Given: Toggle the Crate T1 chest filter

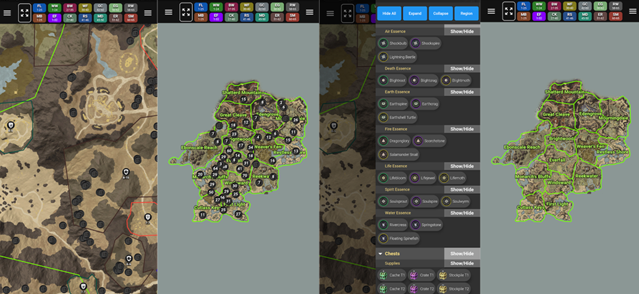Looking at the screenshot, I should (x=421, y=275).
